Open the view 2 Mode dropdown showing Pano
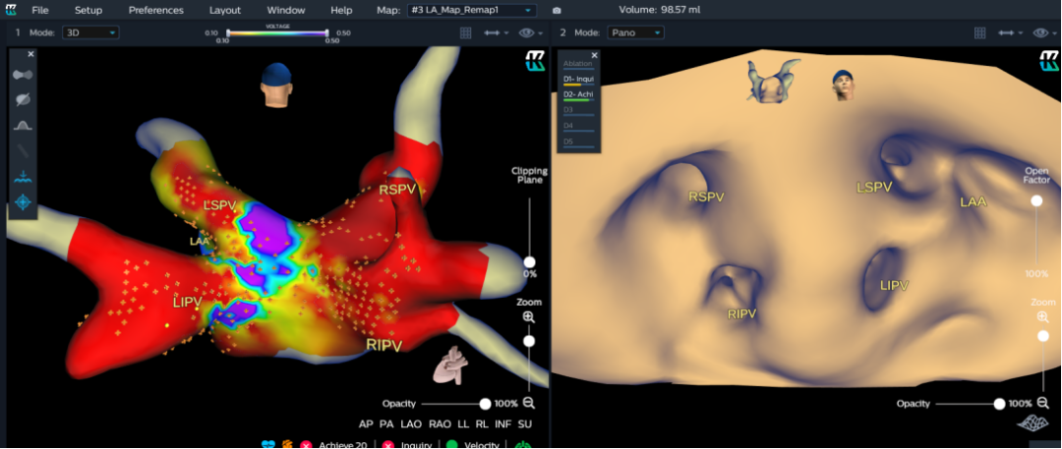Viewport: 1062px width, 449px height. 634,32
